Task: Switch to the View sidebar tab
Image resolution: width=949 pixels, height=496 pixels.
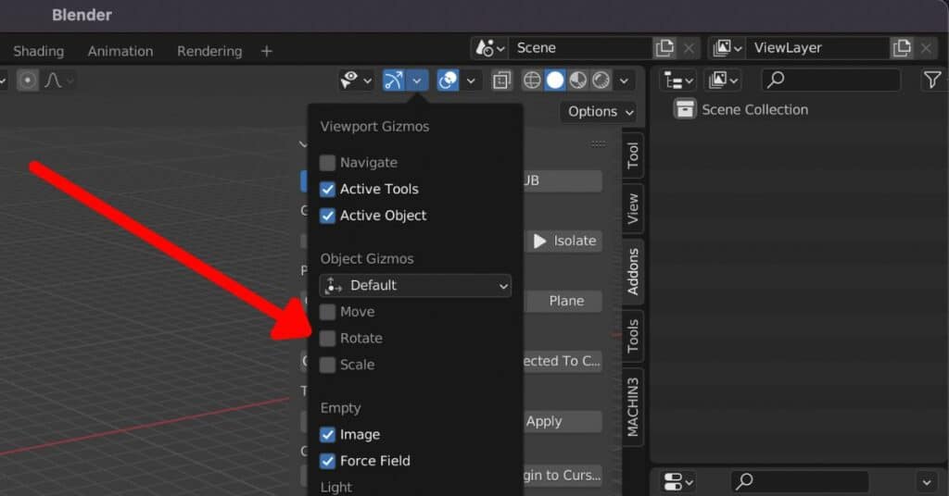Action: tap(632, 208)
